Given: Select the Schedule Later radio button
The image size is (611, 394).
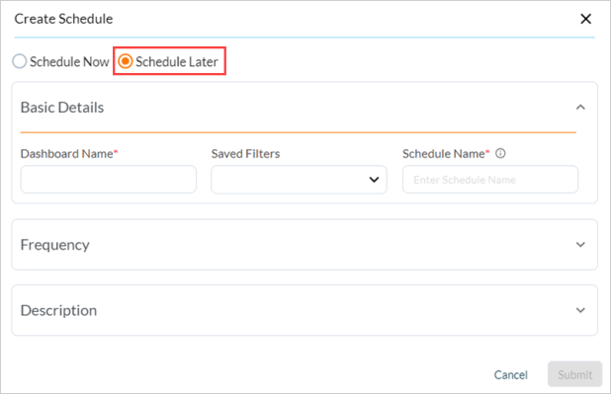Looking at the screenshot, I should point(126,61).
